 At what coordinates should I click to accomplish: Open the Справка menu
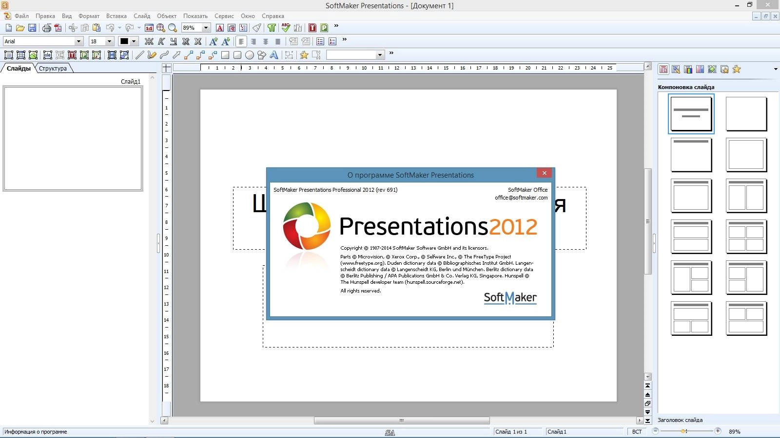click(x=273, y=16)
